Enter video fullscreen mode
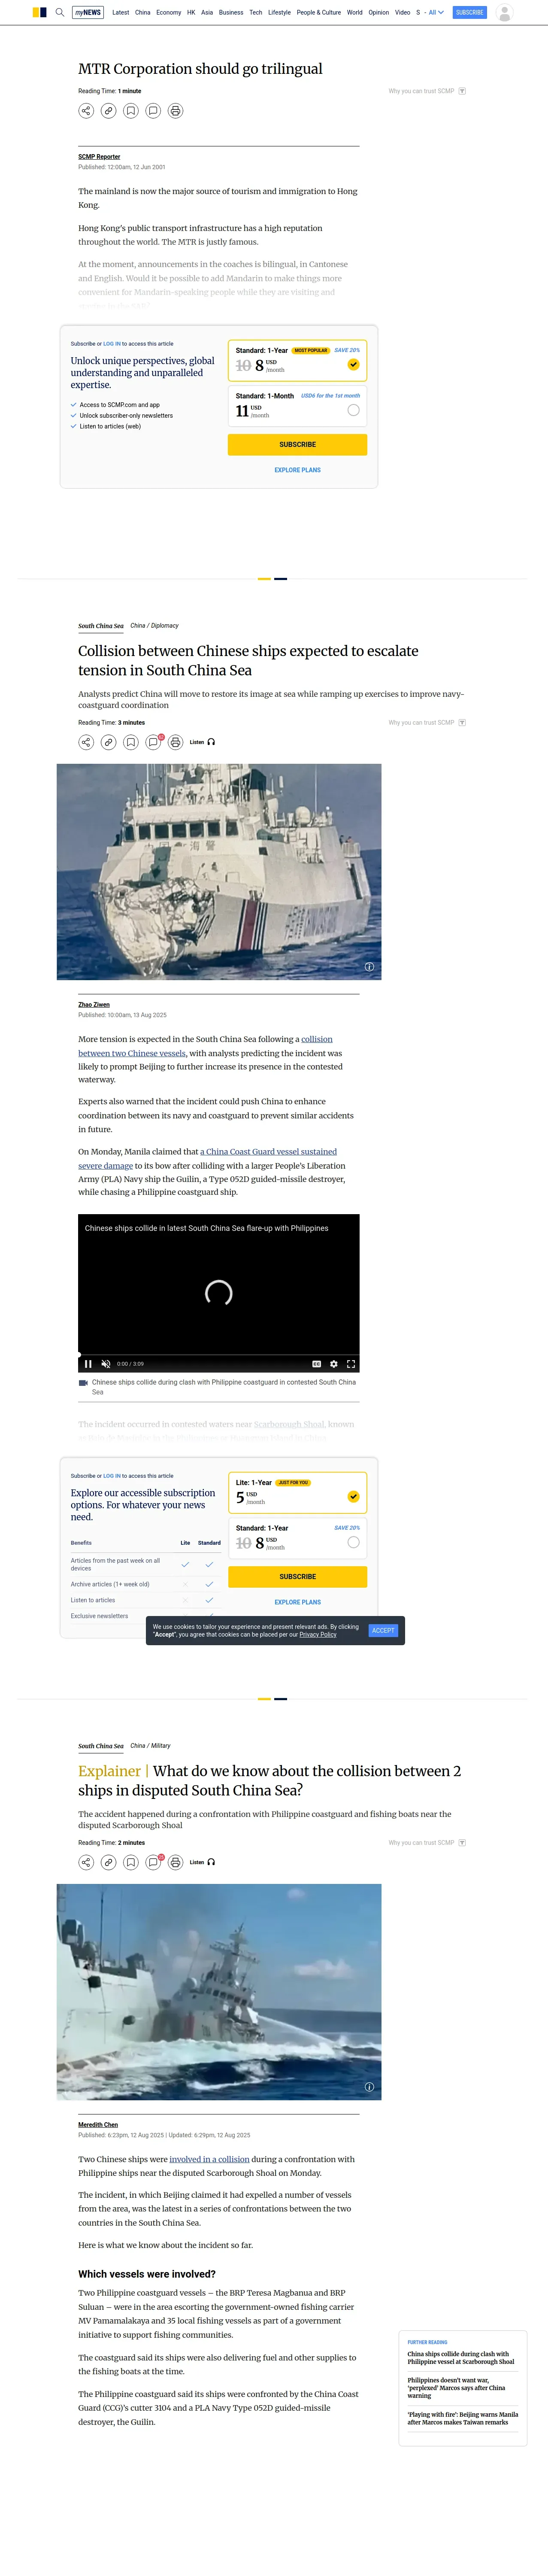 351,1363
